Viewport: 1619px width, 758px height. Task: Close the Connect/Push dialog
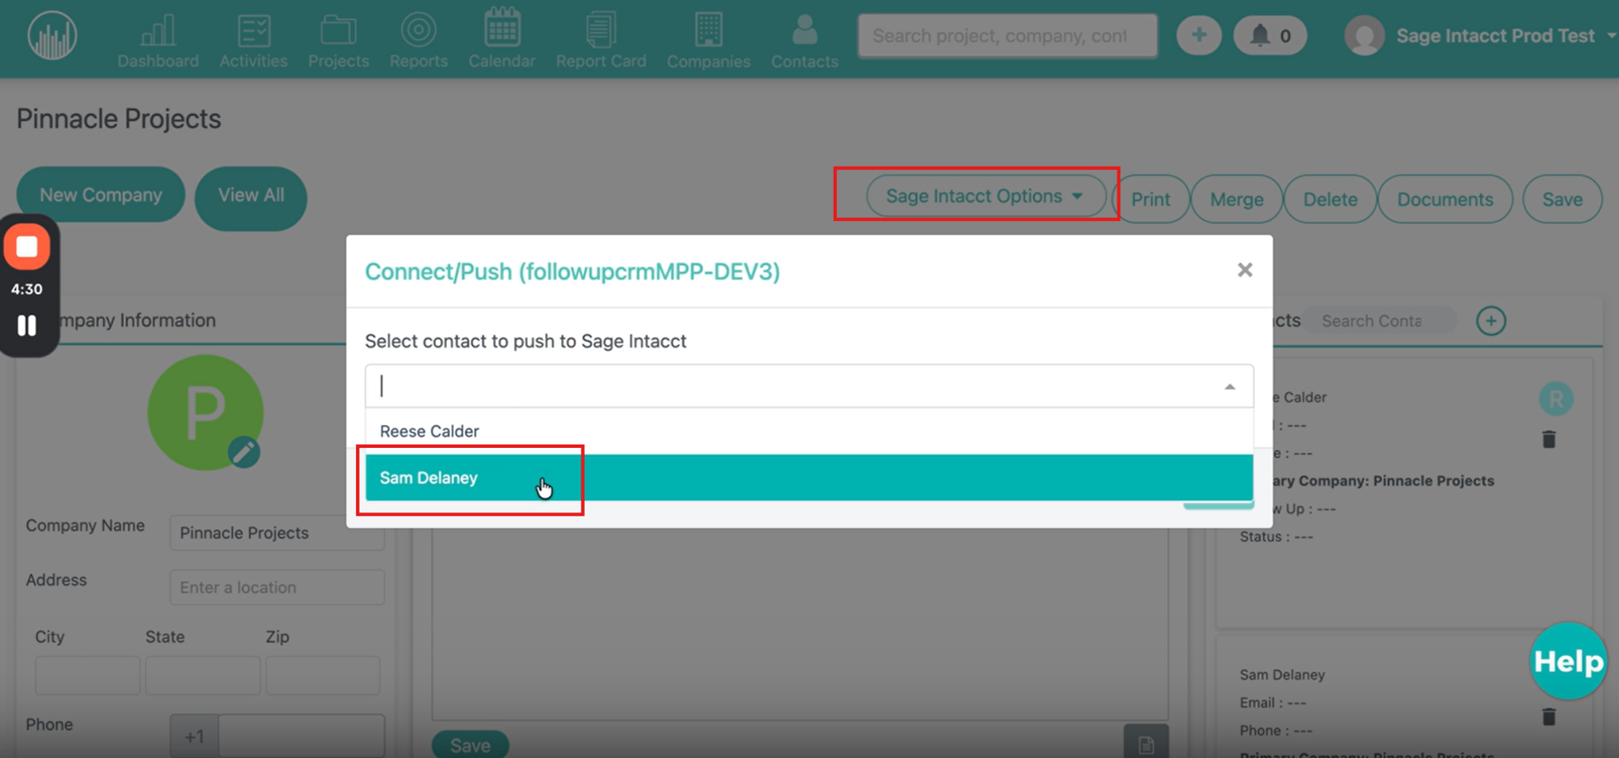point(1244,270)
